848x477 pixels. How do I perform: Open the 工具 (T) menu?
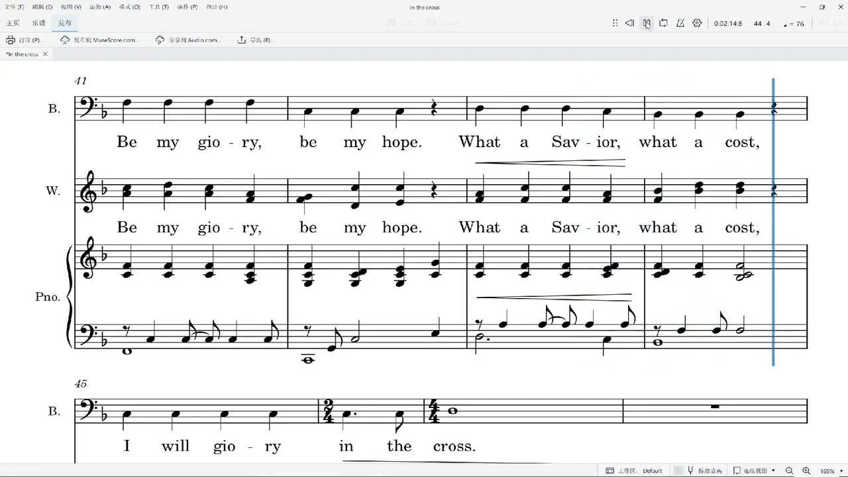click(x=159, y=7)
